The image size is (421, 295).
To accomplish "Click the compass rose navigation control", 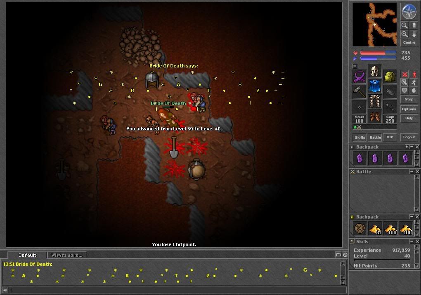I will coord(409,12).
